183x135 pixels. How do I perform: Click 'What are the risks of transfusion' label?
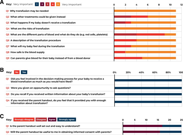[x=30, y=28]
